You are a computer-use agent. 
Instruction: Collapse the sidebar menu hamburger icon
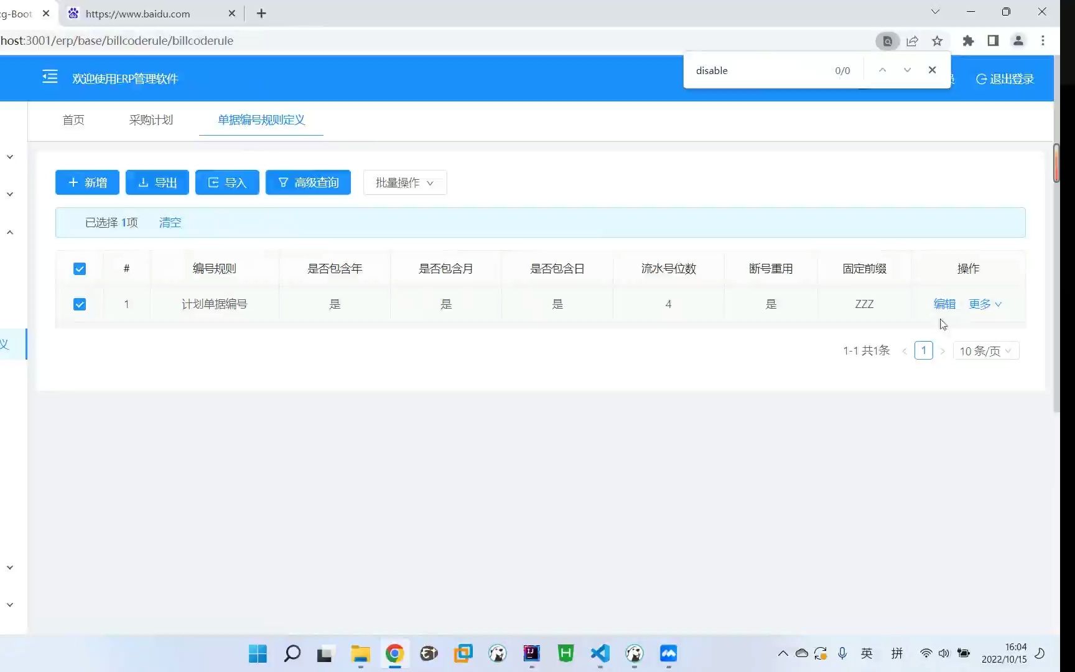(50, 77)
